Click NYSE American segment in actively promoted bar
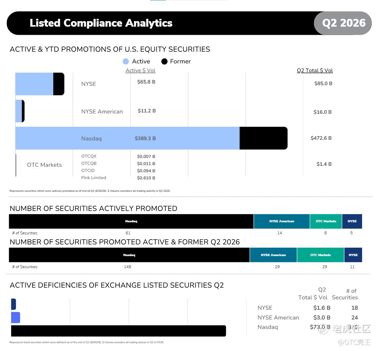 click(281, 221)
